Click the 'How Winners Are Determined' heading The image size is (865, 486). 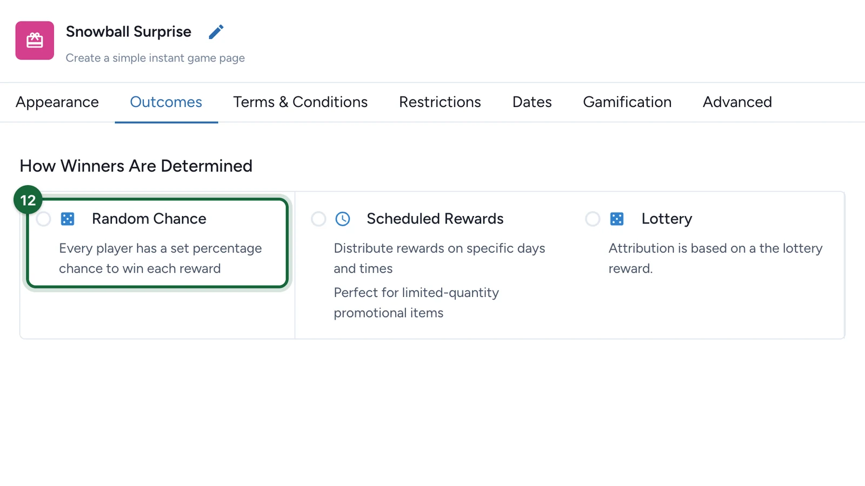(136, 166)
